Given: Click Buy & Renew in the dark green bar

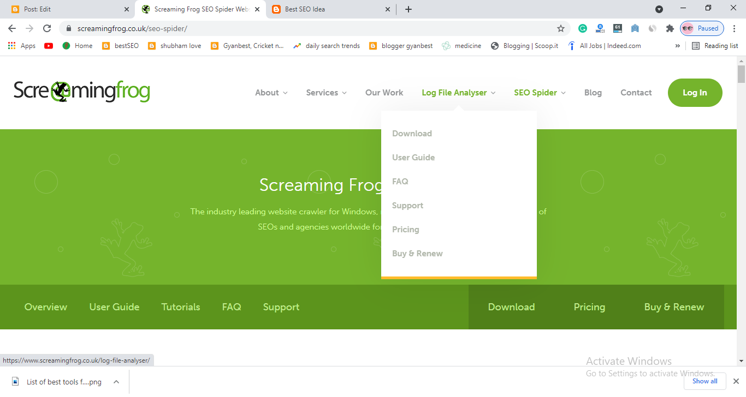Looking at the screenshot, I should click(674, 307).
